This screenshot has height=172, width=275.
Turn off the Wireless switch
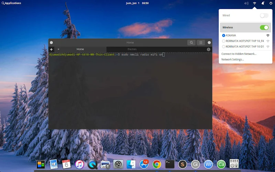click(x=264, y=28)
